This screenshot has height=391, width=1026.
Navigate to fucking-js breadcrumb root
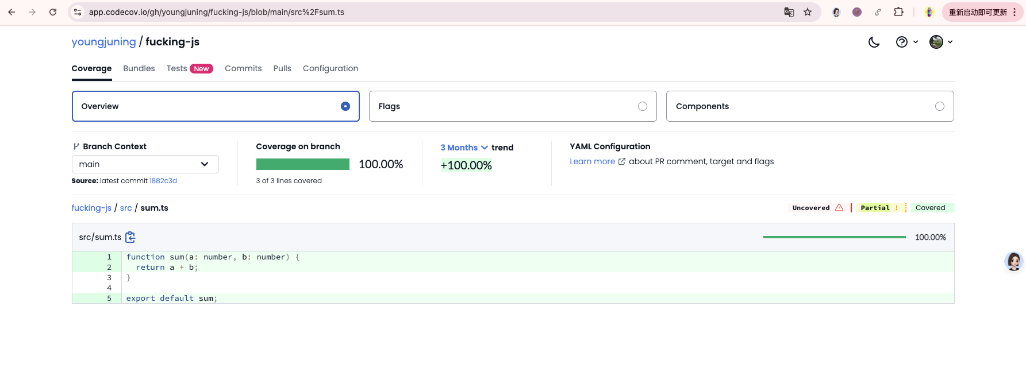(91, 208)
